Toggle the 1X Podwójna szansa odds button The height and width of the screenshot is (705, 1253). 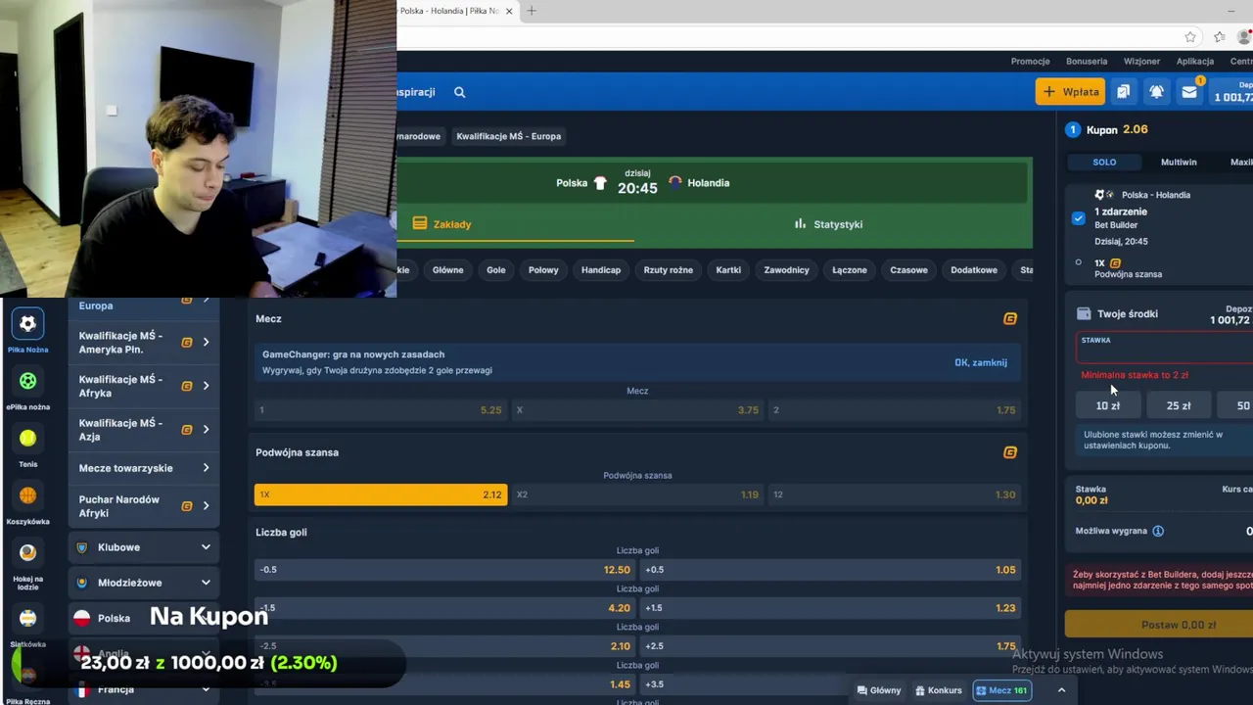381,494
